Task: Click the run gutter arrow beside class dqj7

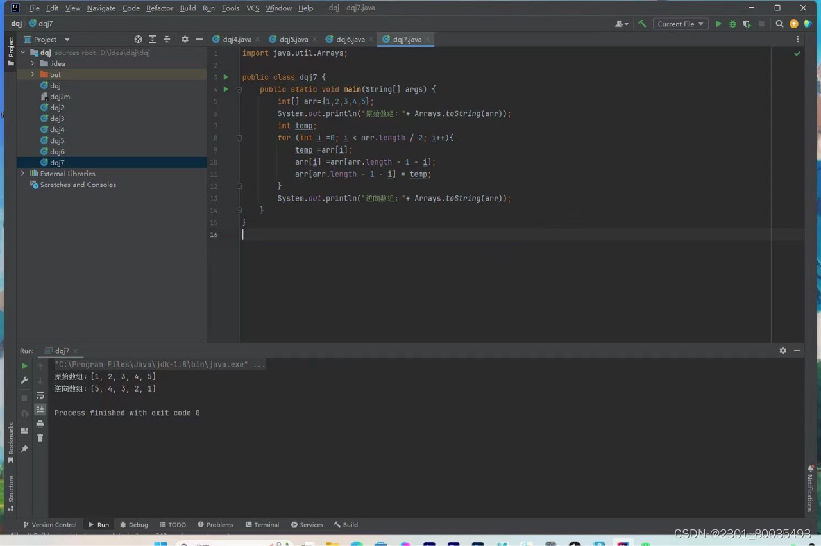Action: tap(225, 77)
